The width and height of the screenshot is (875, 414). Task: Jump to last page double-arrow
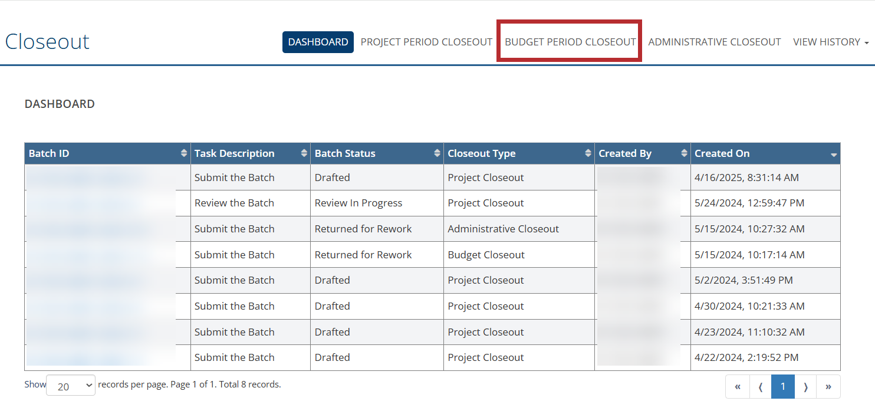click(x=828, y=387)
